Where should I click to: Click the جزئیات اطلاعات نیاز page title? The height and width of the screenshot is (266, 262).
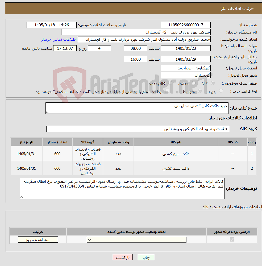237,9
